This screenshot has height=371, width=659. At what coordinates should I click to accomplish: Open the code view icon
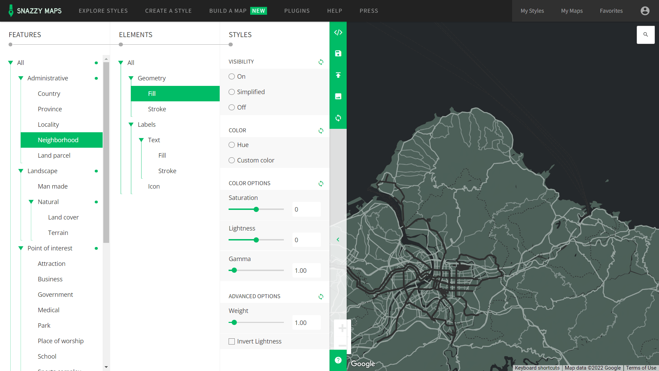click(338, 32)
